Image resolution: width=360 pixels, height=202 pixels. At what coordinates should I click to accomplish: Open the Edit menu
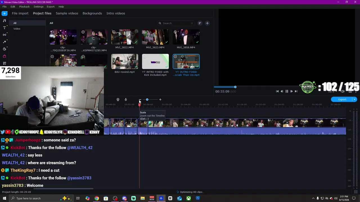13,6
